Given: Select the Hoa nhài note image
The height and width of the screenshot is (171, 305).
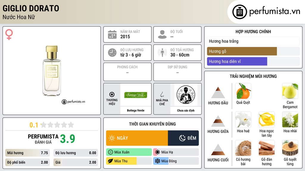Looking at the screenshot, I should point(290,120).
